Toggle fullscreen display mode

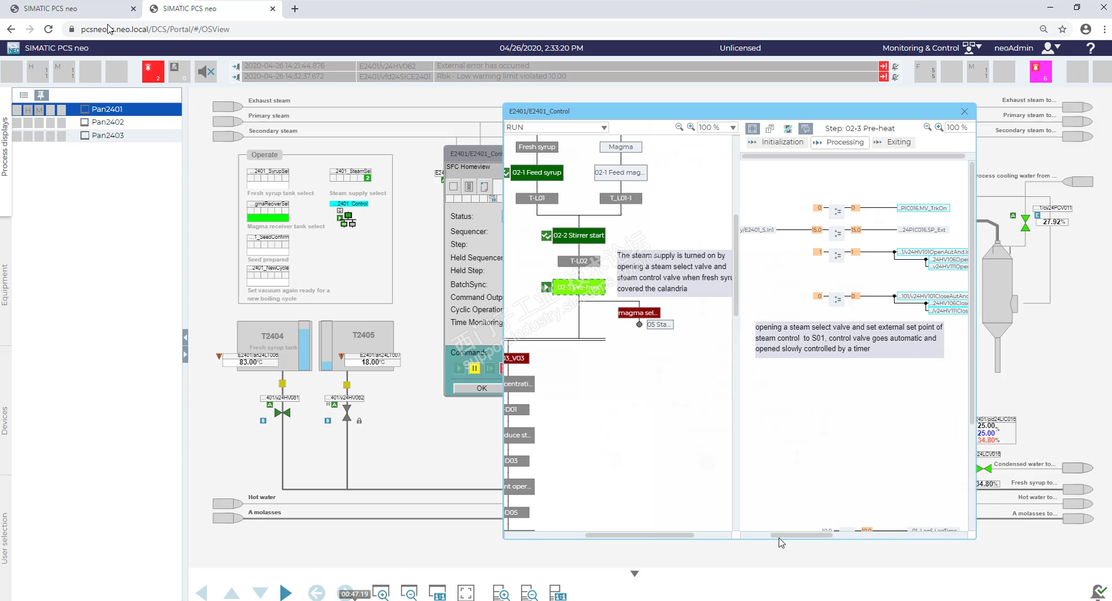466,593
